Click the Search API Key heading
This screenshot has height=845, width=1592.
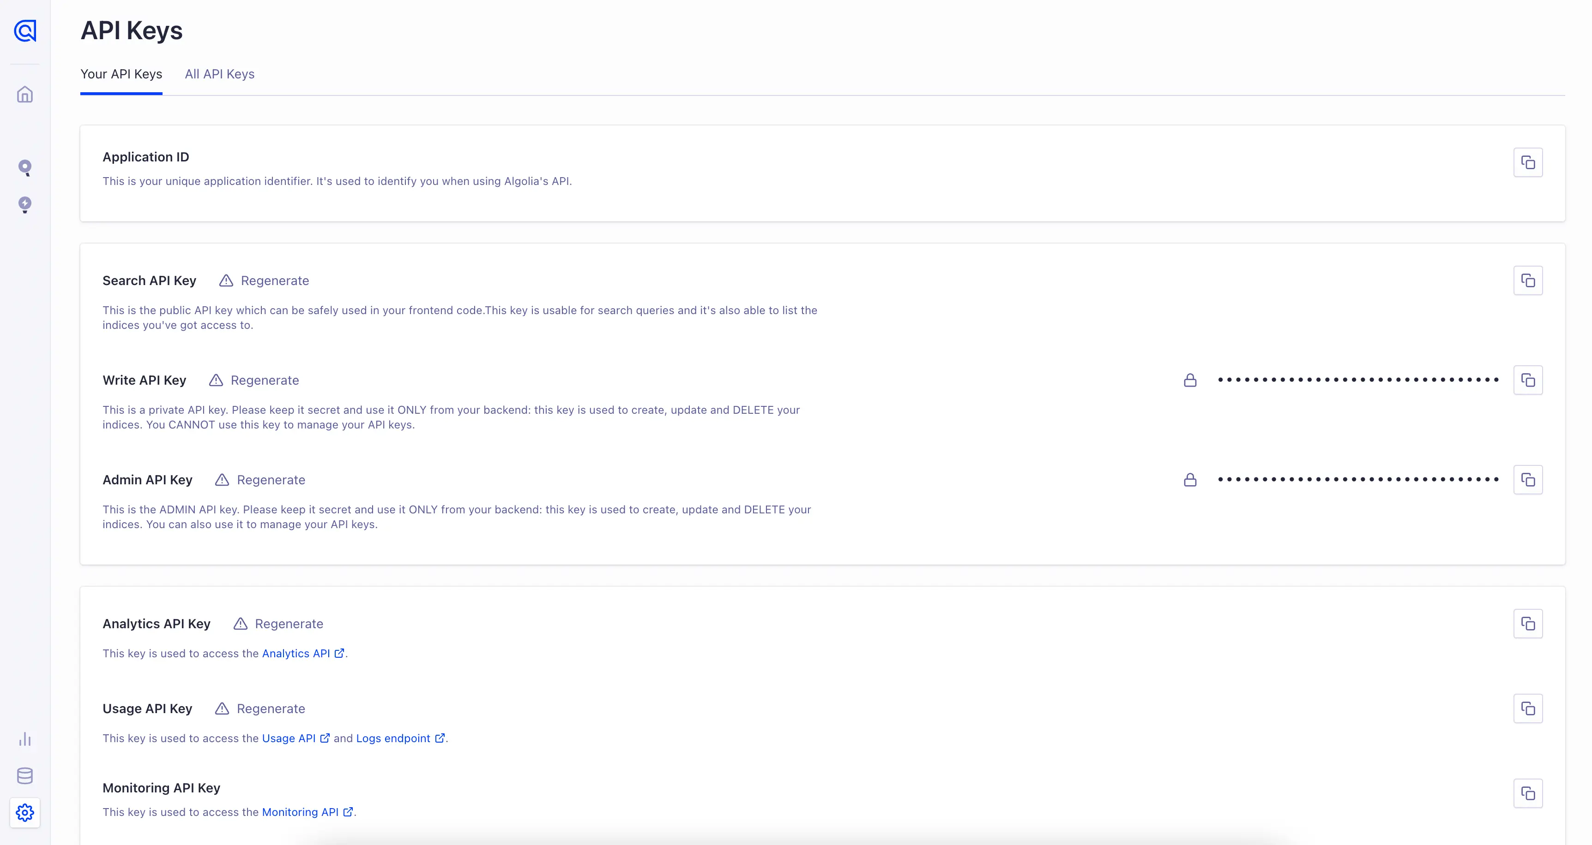click(150, 281)
